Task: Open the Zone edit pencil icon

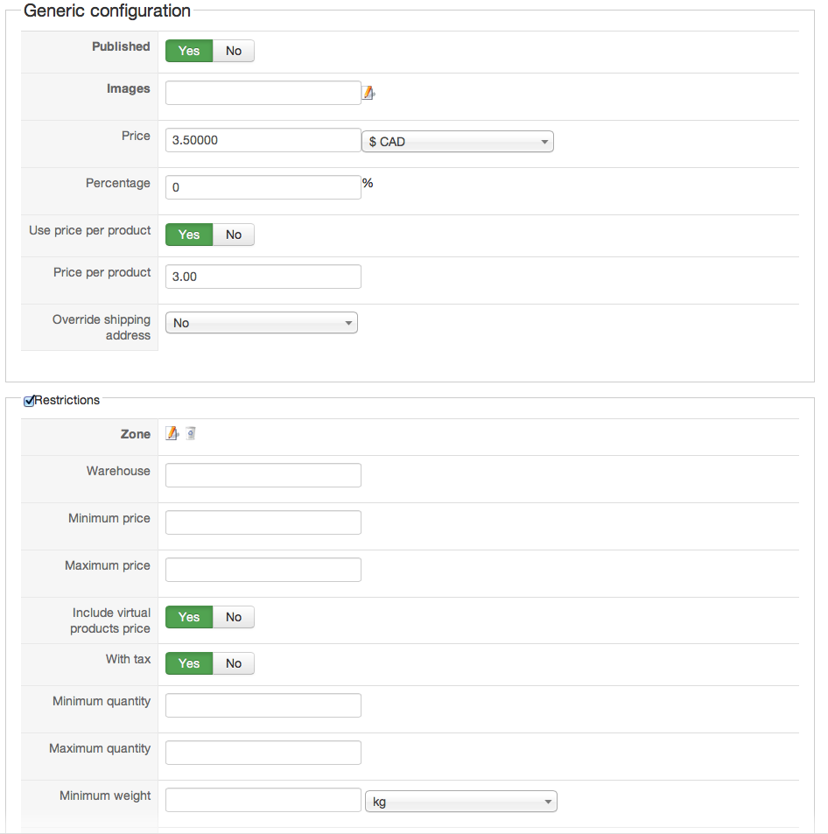Action: pos(172,433)
